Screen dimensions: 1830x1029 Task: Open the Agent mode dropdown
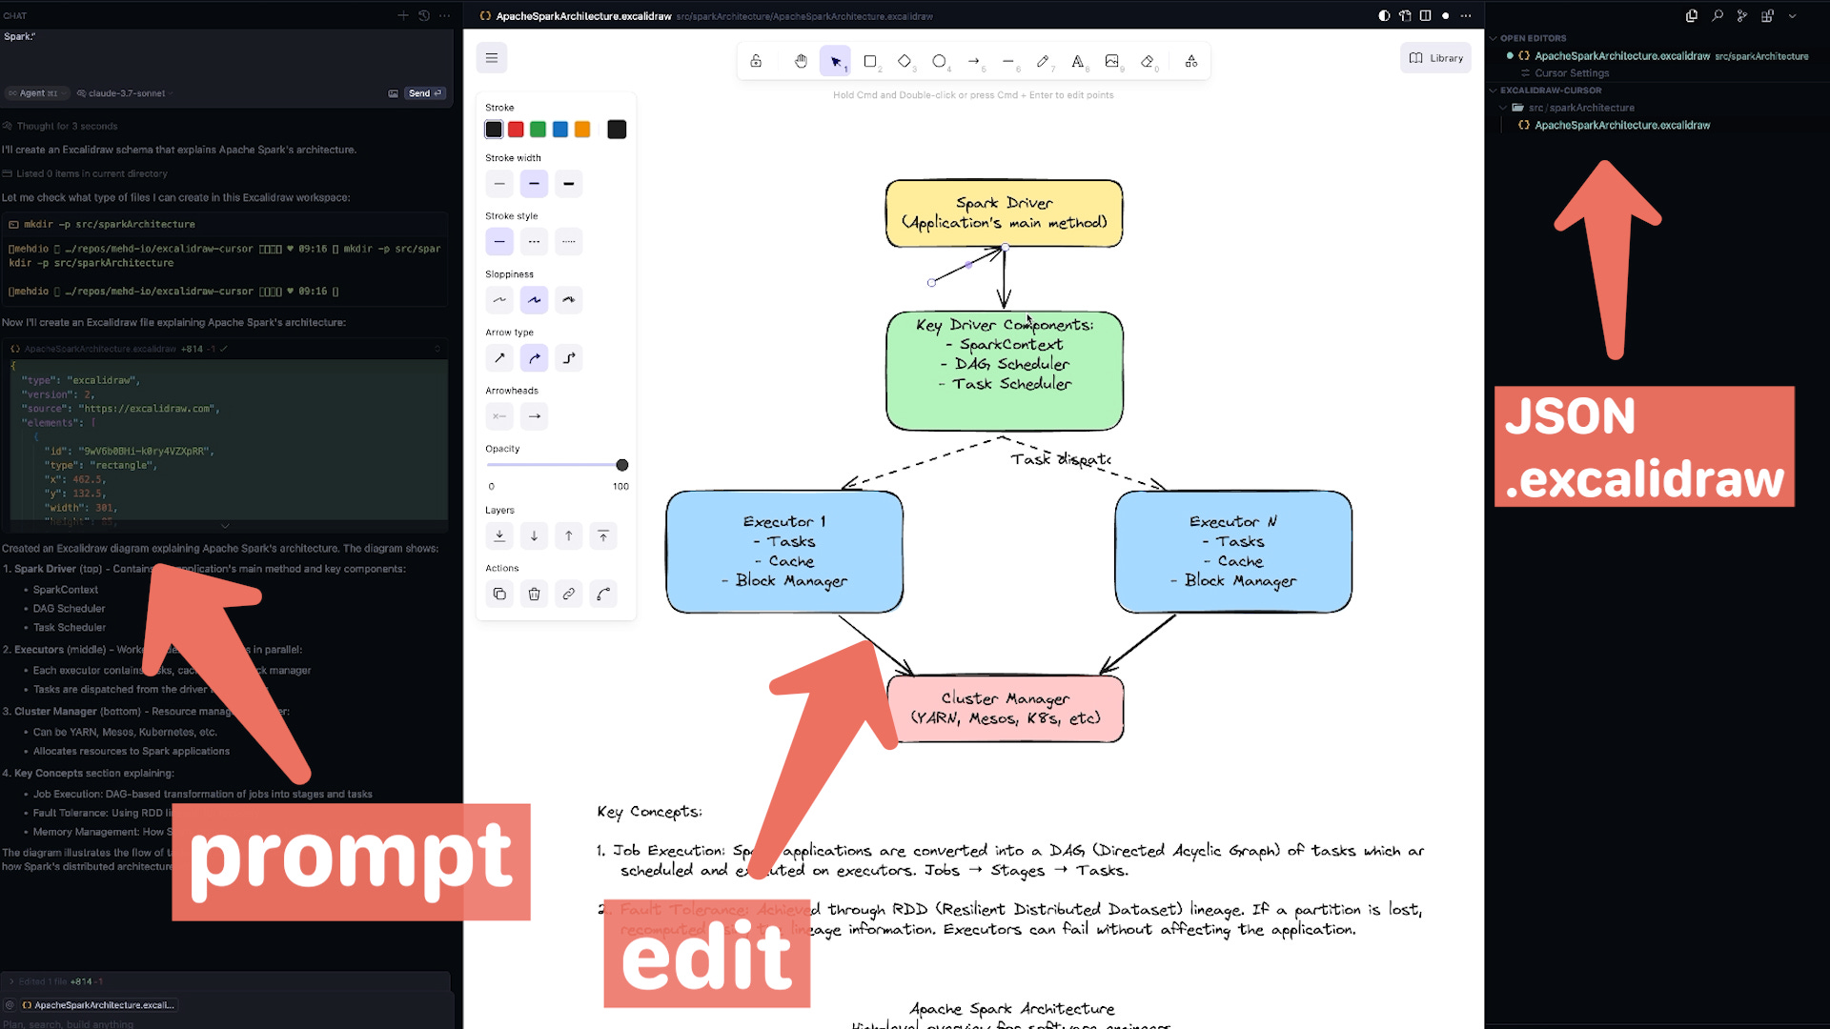coord(38,93)
